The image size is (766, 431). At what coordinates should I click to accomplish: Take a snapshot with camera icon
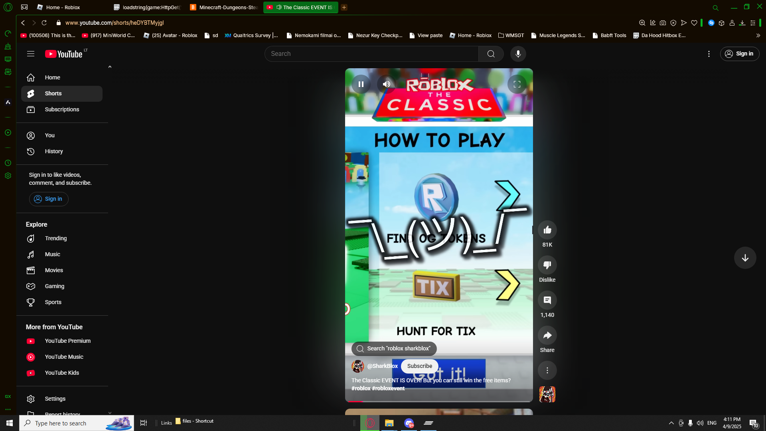point(663,23)
